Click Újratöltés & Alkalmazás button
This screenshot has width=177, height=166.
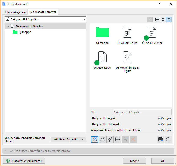(x=24, y=161)
